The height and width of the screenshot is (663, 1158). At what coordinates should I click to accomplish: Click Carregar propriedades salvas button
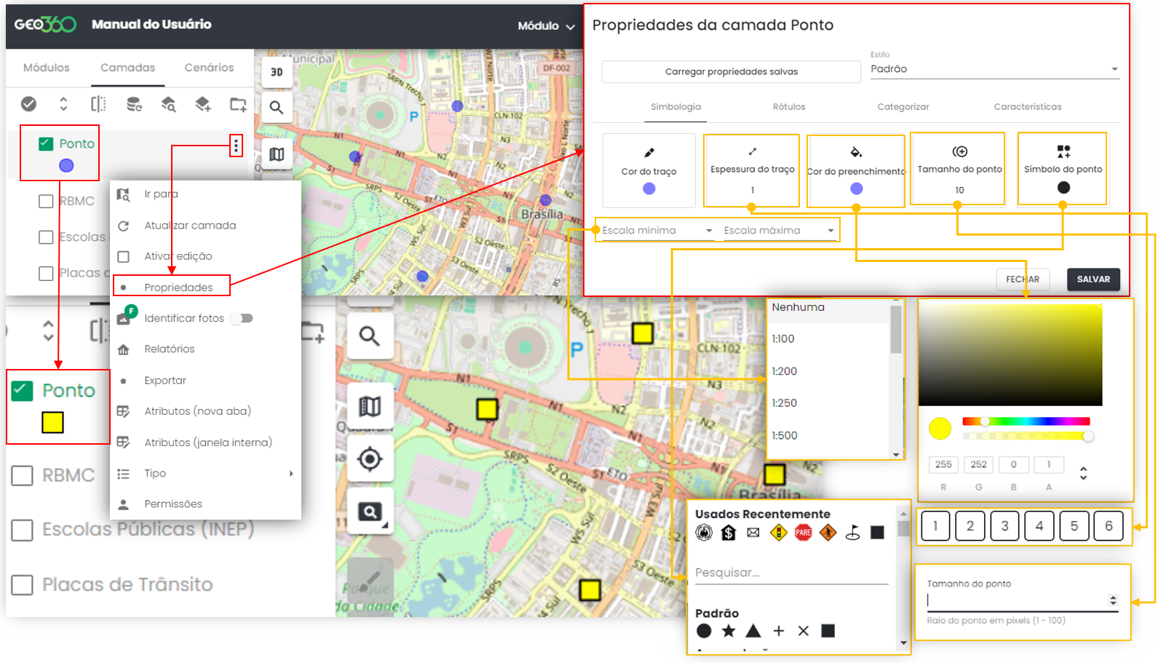click(731, 71)
